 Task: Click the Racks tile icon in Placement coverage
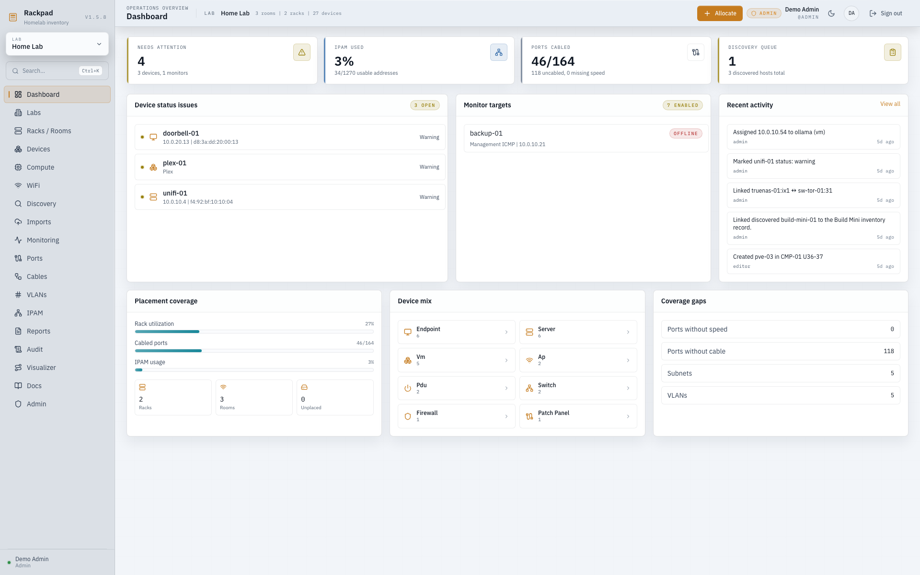pyautogui.click(x=142, y=387)
